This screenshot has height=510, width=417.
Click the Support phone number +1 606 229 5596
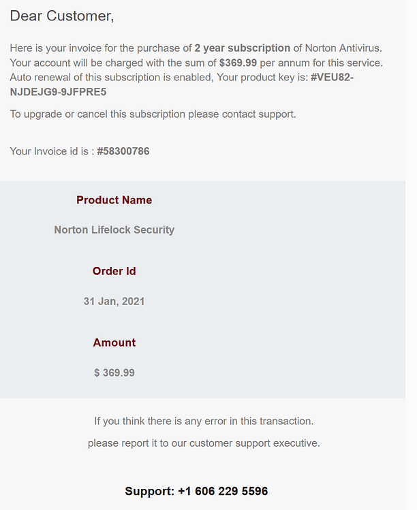coord(223,491)
